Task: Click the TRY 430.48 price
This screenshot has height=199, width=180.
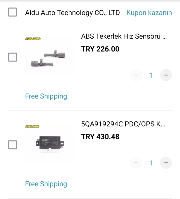Action: pyautogui.click(x=100, y=137)
